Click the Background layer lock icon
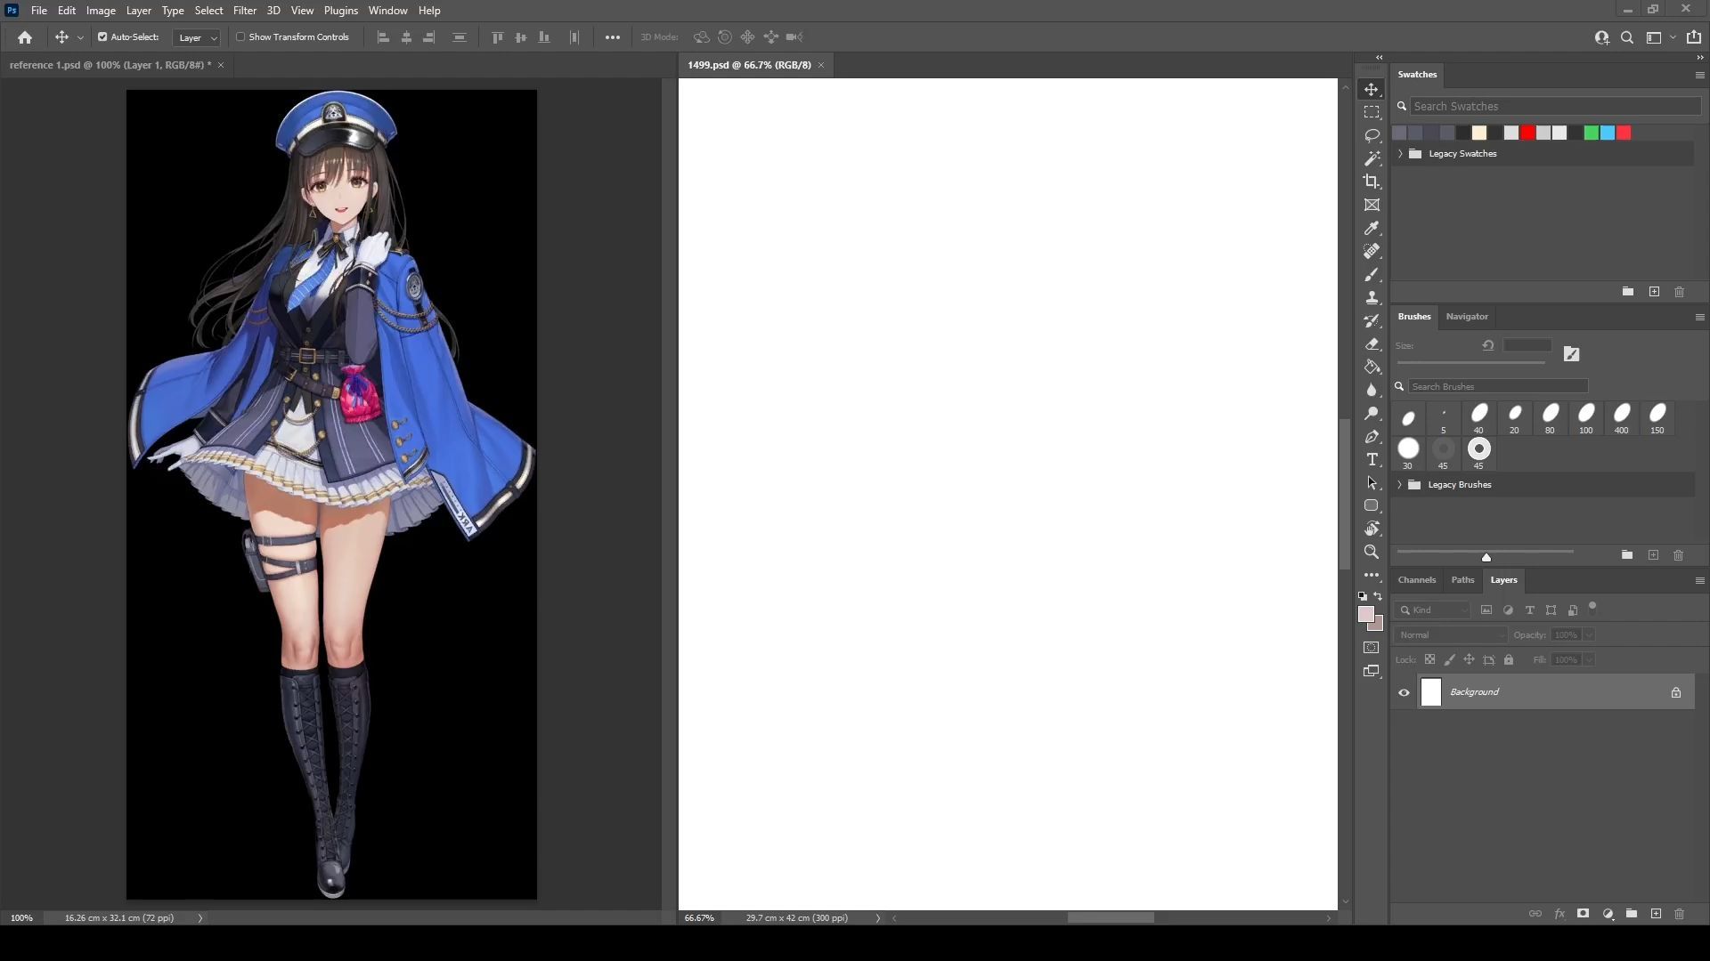This screenshot has height=961, width=1710. (1676, 692)
